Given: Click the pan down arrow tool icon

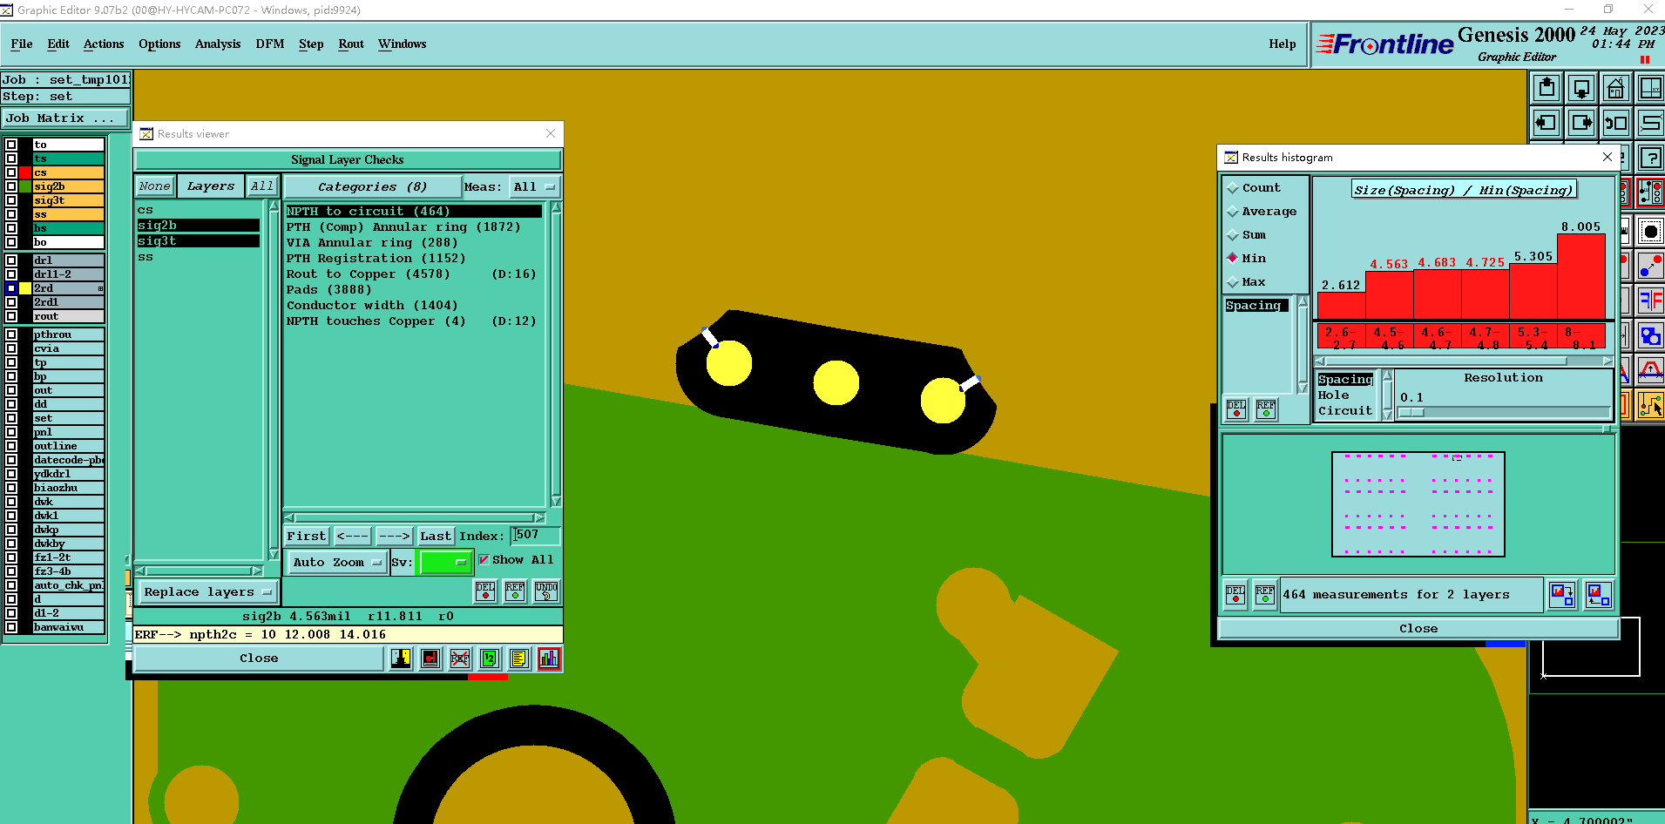Looking at the screenshot, I should pos(1581,88).
